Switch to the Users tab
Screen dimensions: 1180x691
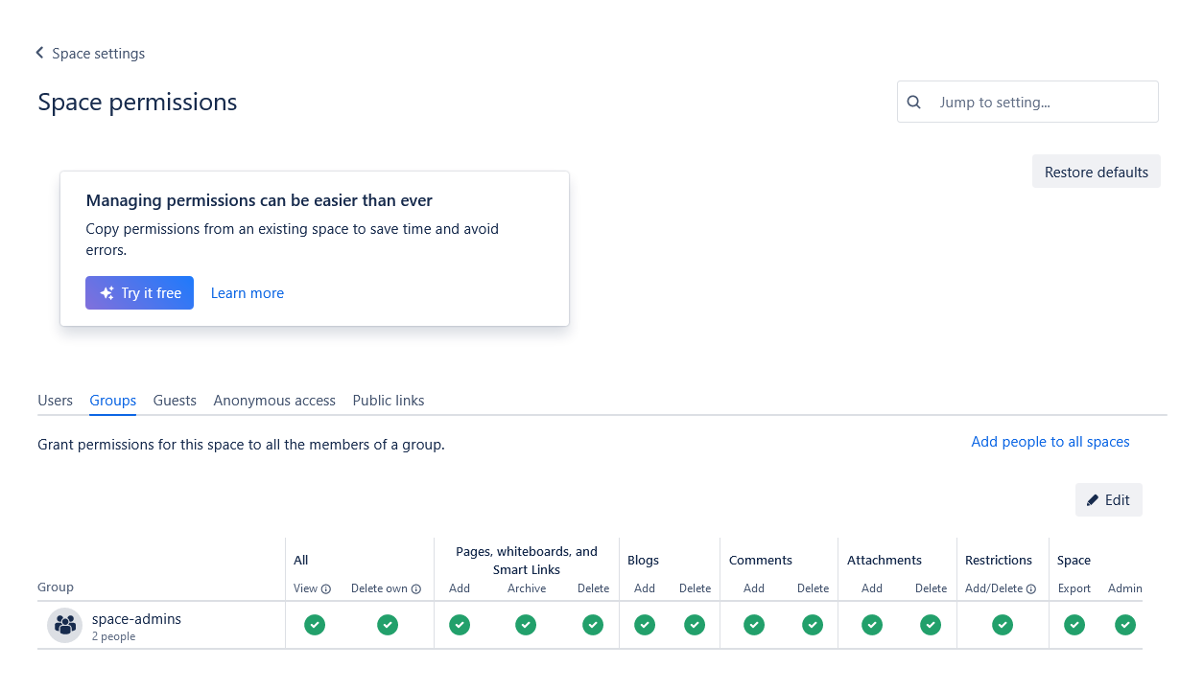55,401
